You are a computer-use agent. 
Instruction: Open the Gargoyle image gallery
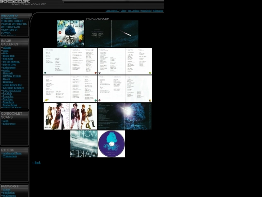pyautogui.click(x=8, y=73)
